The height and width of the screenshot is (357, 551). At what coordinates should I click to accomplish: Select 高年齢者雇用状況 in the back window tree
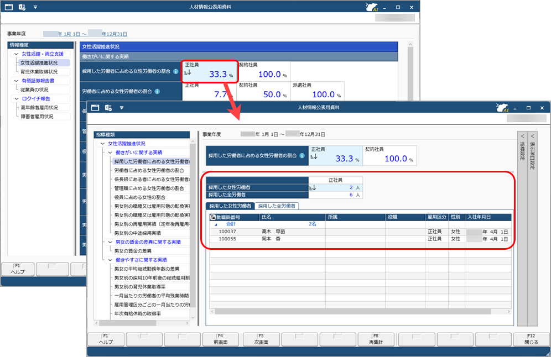pos(39,108)
